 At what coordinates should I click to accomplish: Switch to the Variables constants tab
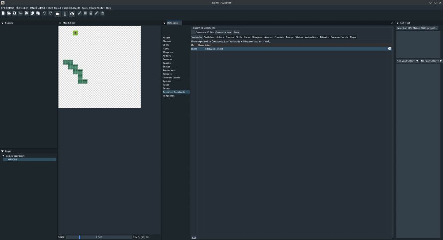click(197, 37)
